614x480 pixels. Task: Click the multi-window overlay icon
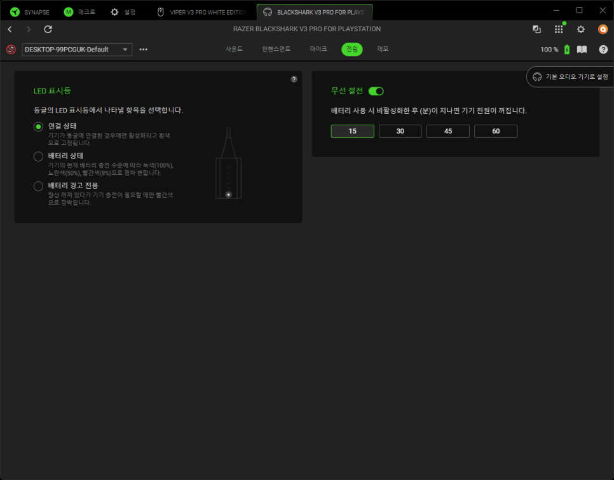[x=536, y=29]
